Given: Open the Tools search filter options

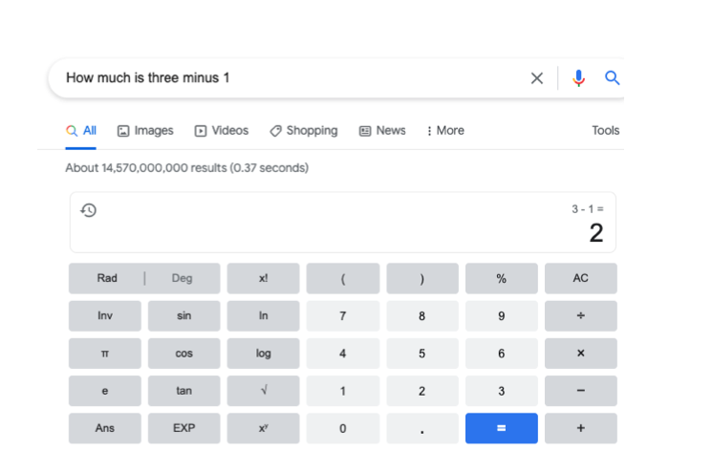Looking at the screenshot, I should coord(605,131).
